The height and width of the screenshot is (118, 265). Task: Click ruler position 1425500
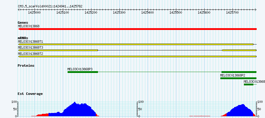click(x=176, y=12)
